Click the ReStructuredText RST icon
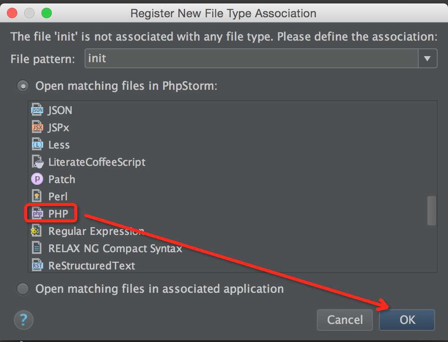Viewport: 448px width, 342px height. pyautogui.click(x=38, y=265)
